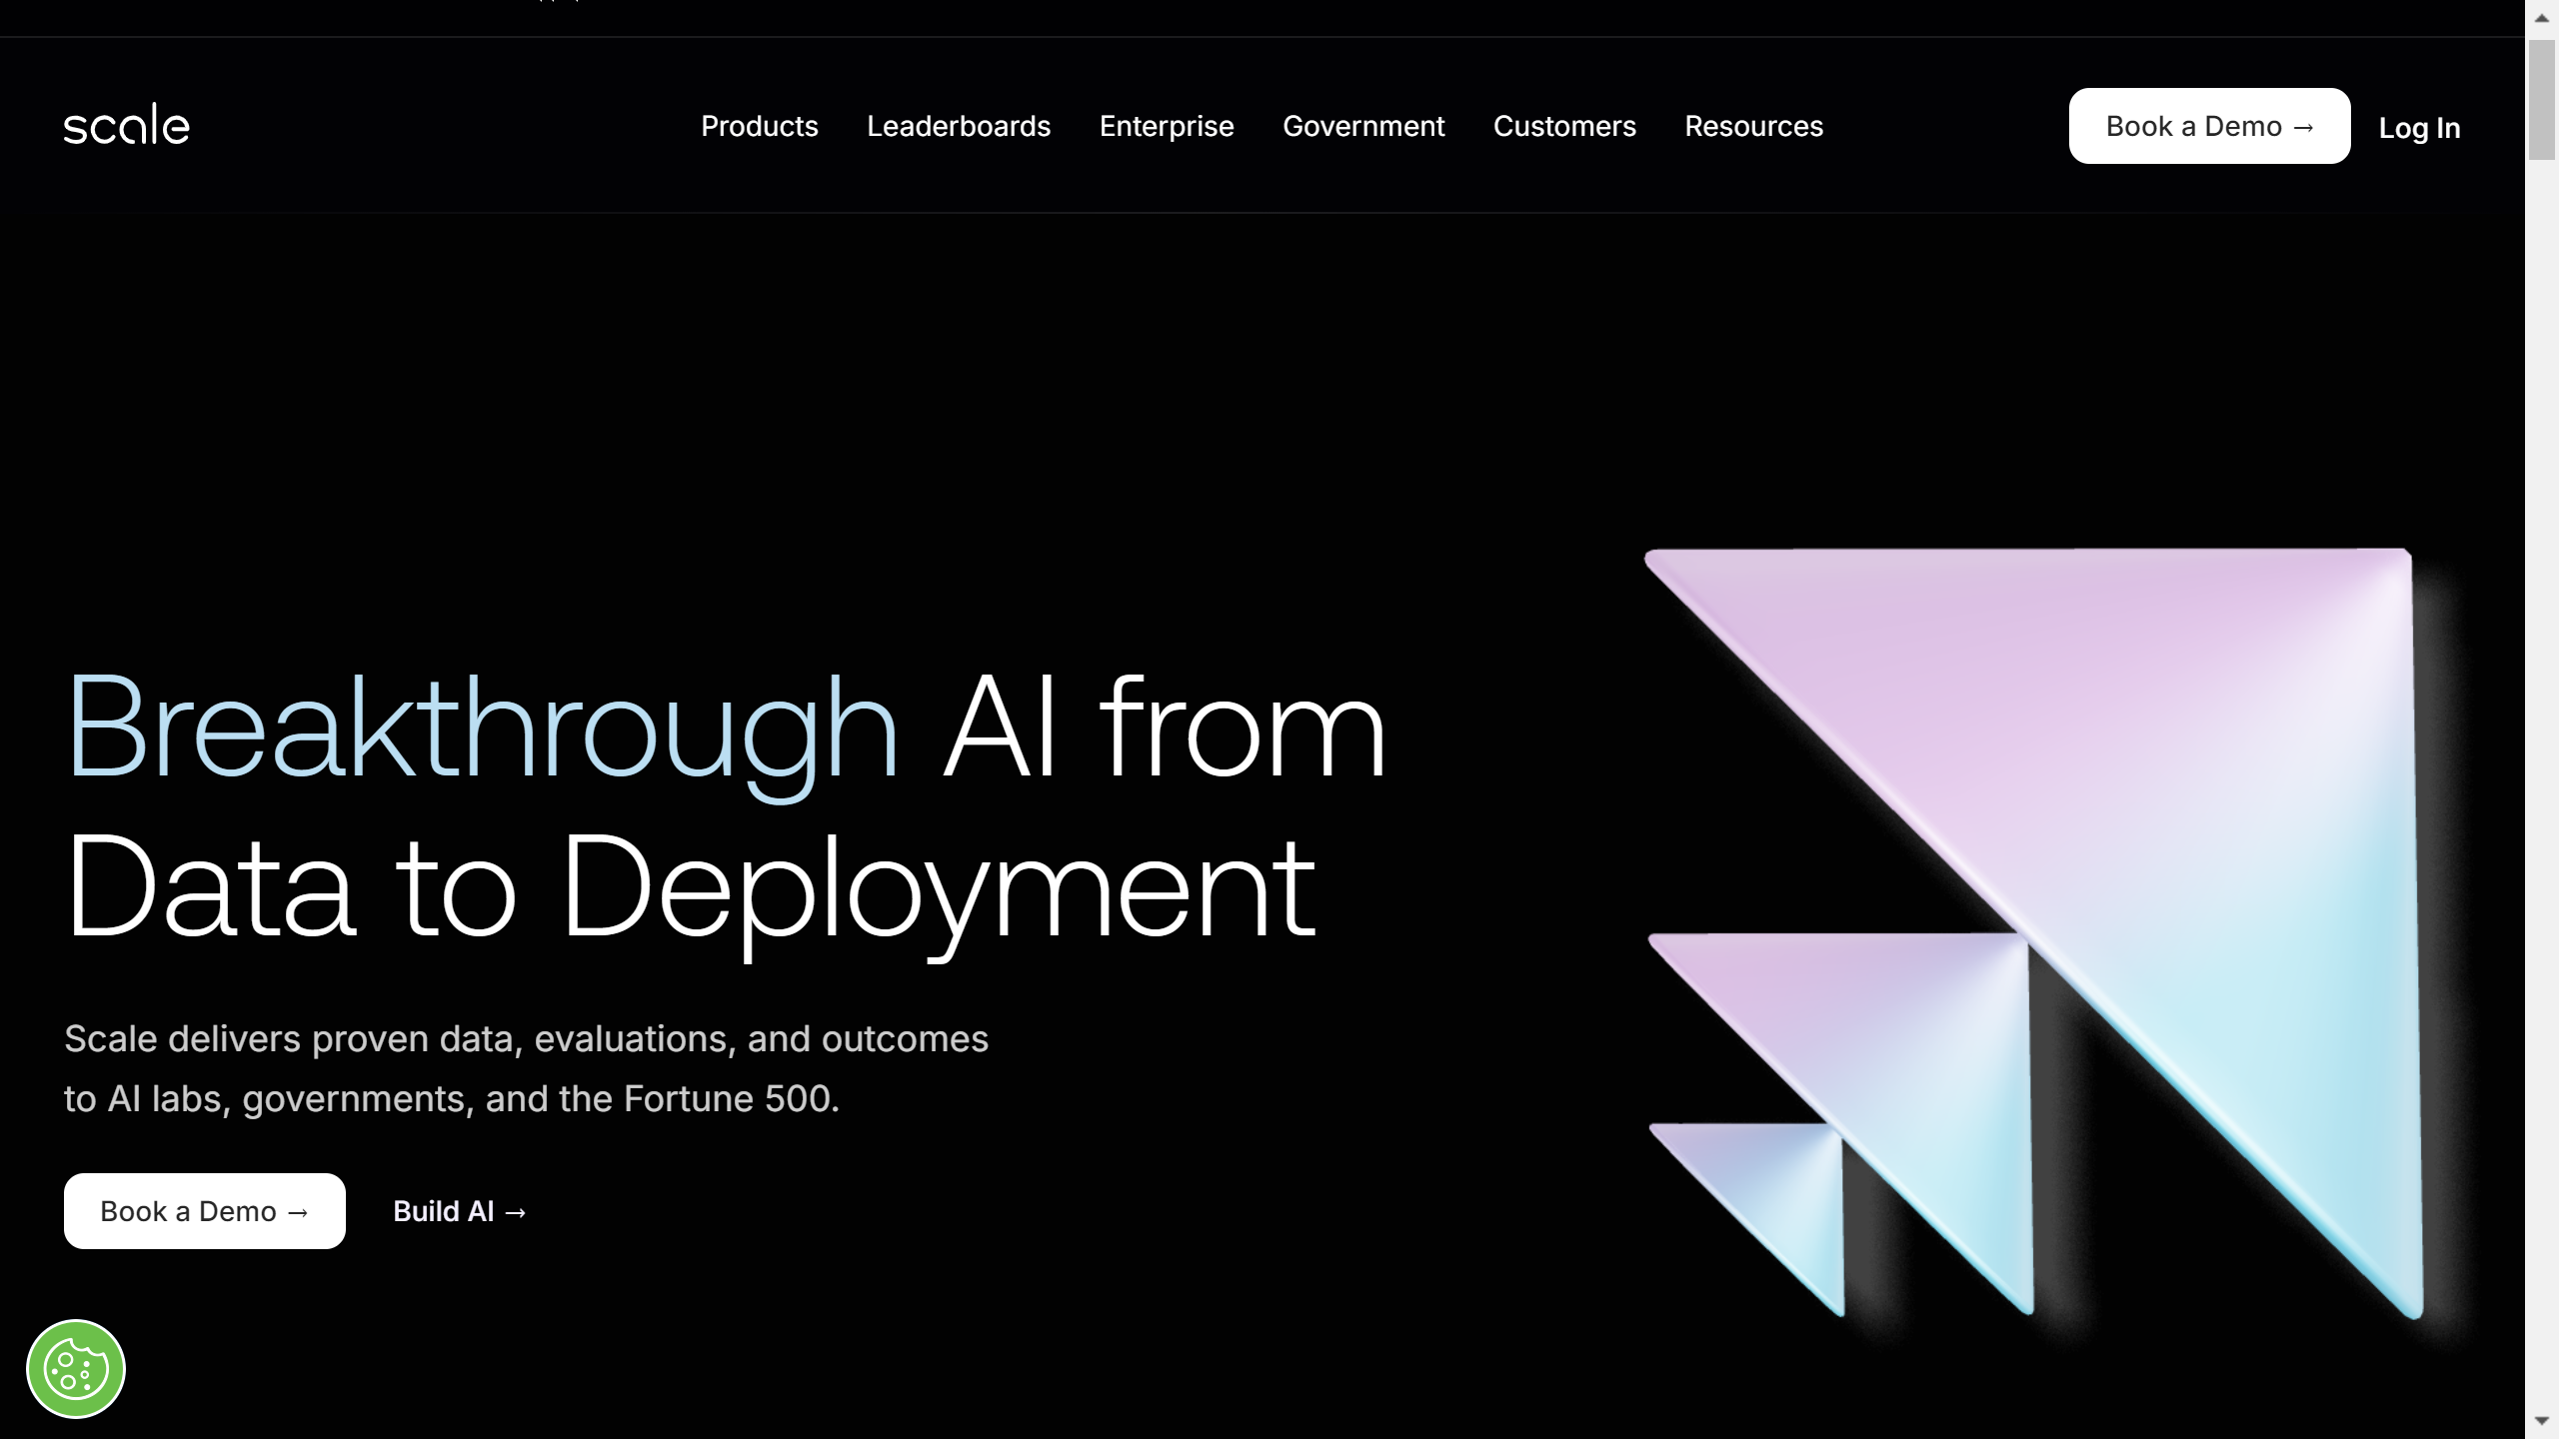Open the Resources dropdown
The height and width of the screenshot is (1439, 2559).
1752,126
